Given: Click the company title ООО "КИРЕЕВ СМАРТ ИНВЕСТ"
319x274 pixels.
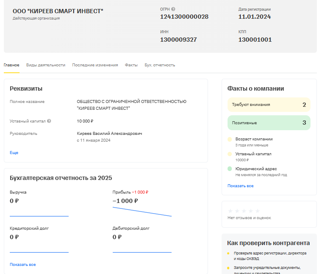Looking at the screenshot, I should pyautogui.click(x=58, y=11).
